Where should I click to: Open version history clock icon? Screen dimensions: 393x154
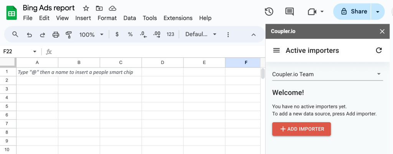click(x=269, y=11)
